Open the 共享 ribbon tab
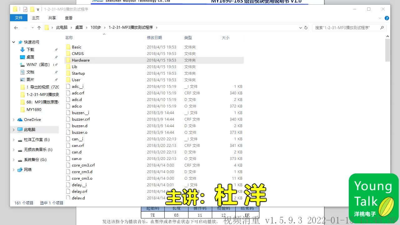Viewport: 400px width, 225px height. coord(52,18)
